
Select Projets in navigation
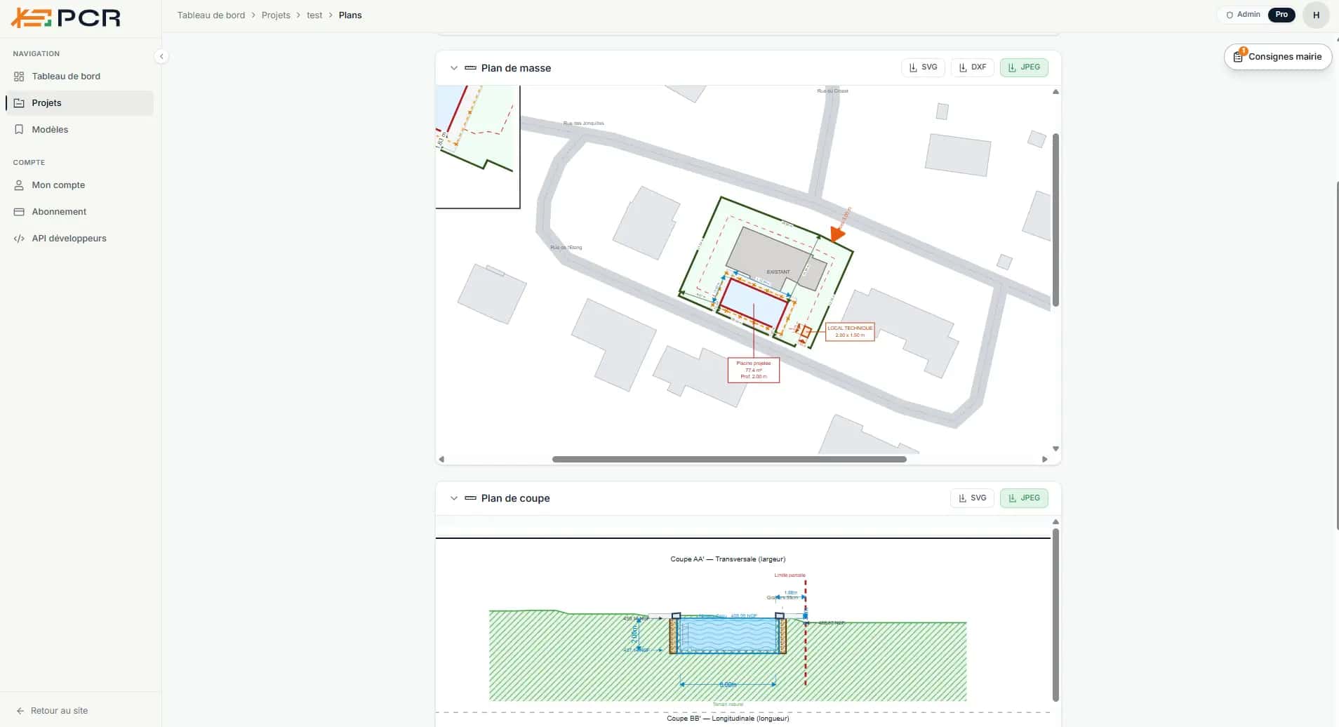(79, 103)
